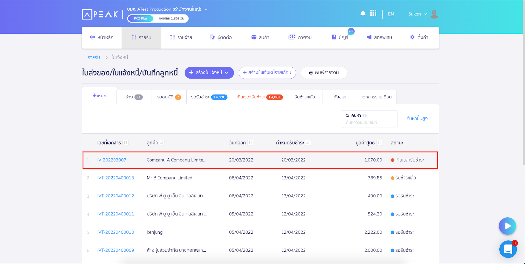The image size is (525, 264).
Task: Open the ผู้ติดต่อ menu
Action: click(x=221, y=38)
